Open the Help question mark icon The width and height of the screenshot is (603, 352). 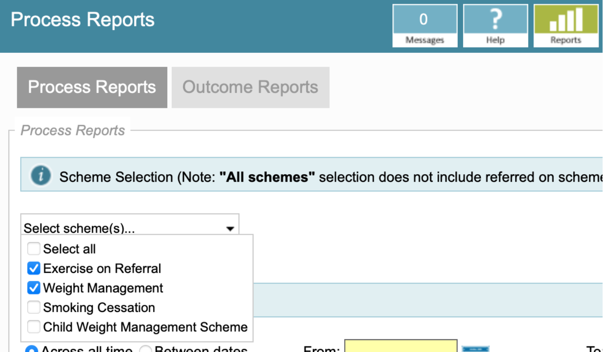[495, 26]
